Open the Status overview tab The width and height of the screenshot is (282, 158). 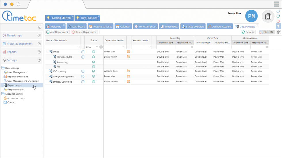[193, 26]
